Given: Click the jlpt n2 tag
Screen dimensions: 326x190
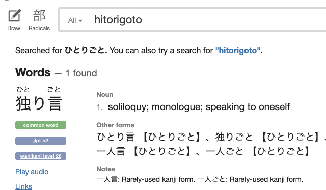Looking at the screenshot, I should (41, 141).
